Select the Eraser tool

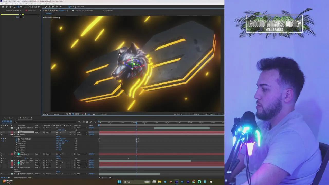(53, 7)
